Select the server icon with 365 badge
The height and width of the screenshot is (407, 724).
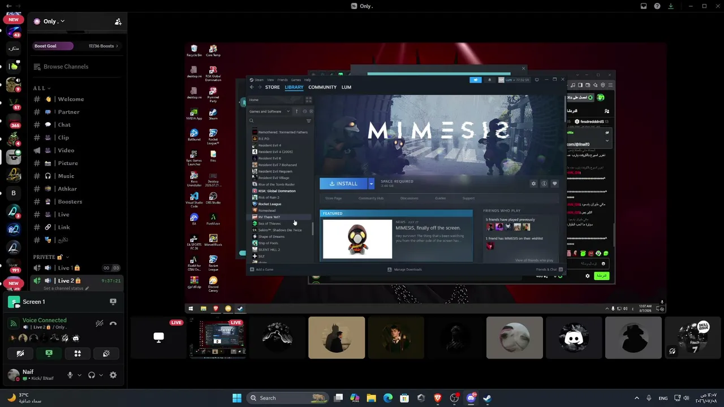pyautogui.click(x=14, y=121)
